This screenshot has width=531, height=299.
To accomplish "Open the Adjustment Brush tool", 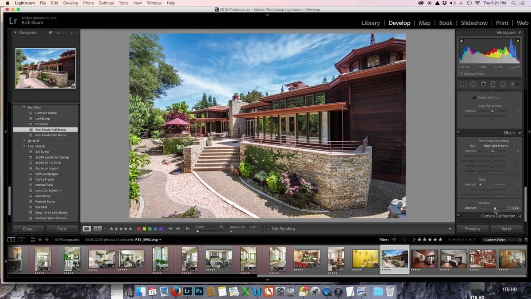I will (x=515, y=84).
